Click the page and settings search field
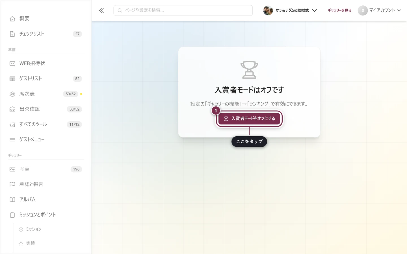 click(183, 10)
